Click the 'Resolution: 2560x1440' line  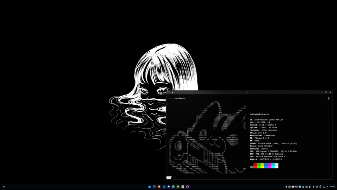[x=262, y=136]
